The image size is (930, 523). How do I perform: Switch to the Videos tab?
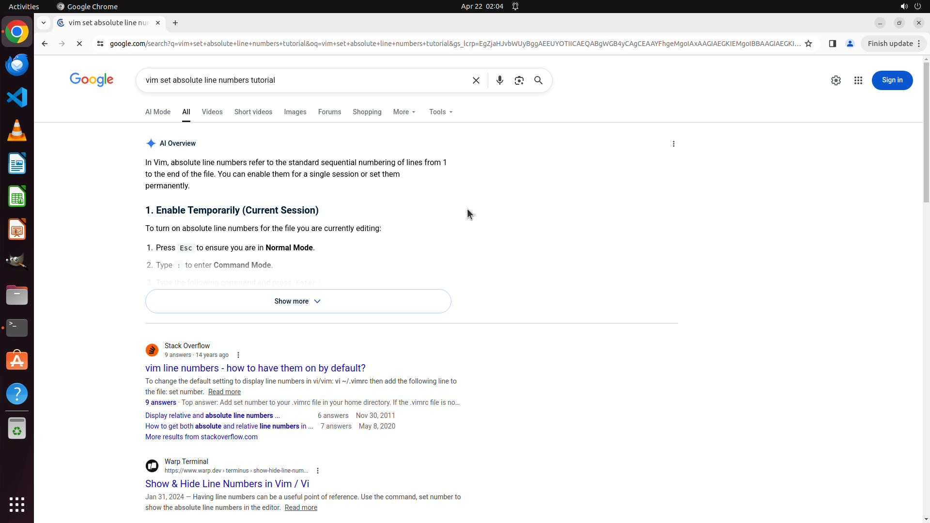pos(212,112)
